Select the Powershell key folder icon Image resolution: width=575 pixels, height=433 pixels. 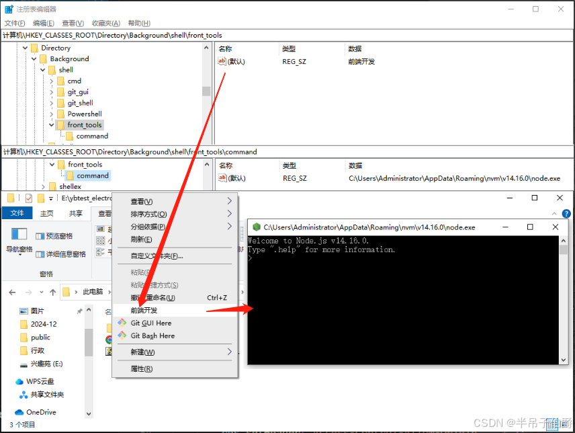click(61, 114)
